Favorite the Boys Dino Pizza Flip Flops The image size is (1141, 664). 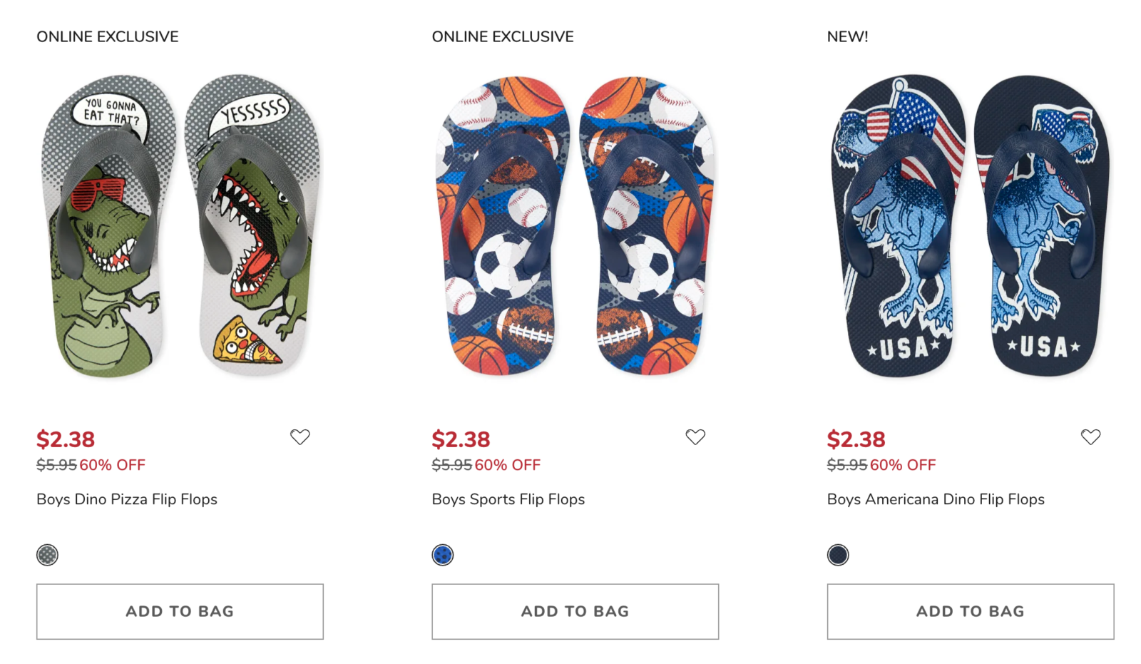click(300, 436)
